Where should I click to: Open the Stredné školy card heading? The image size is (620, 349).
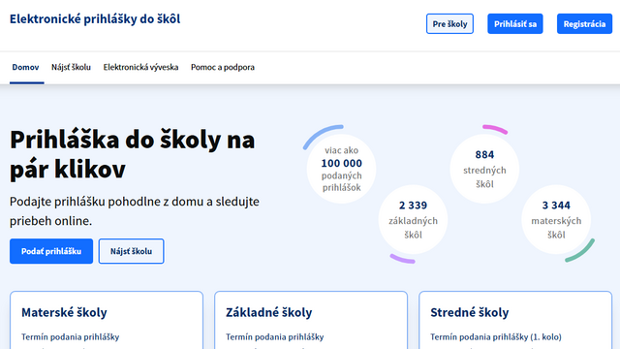pyautogui.click(x=469, y=312)
